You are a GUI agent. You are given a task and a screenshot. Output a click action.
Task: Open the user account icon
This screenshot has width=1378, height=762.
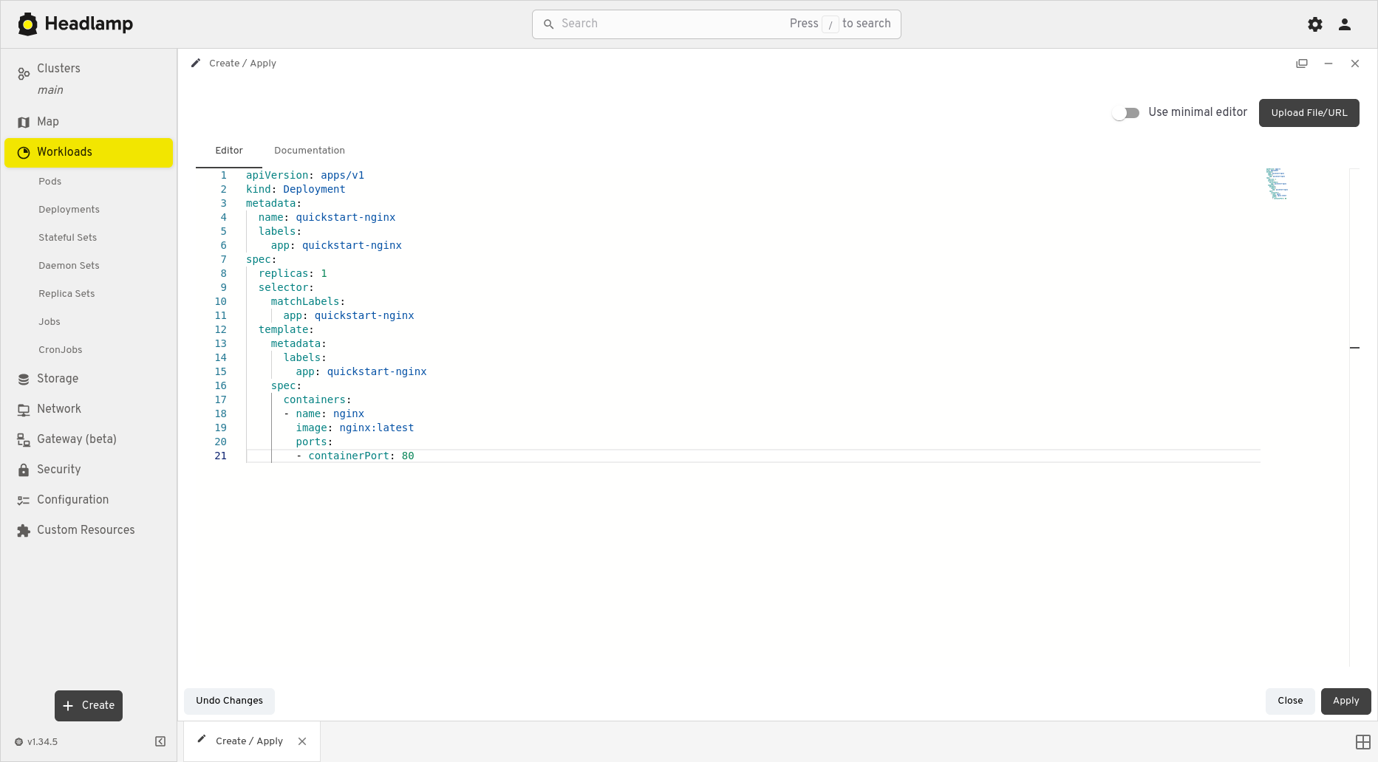click(1345, 24)
